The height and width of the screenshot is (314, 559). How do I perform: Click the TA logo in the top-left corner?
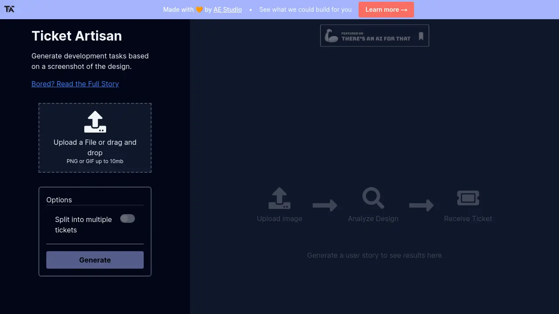(9, 9)
